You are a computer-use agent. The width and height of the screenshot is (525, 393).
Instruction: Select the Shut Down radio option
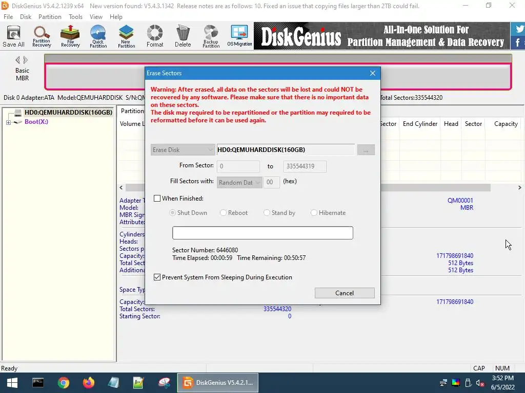pyautogui.click(x=172, y=212)
